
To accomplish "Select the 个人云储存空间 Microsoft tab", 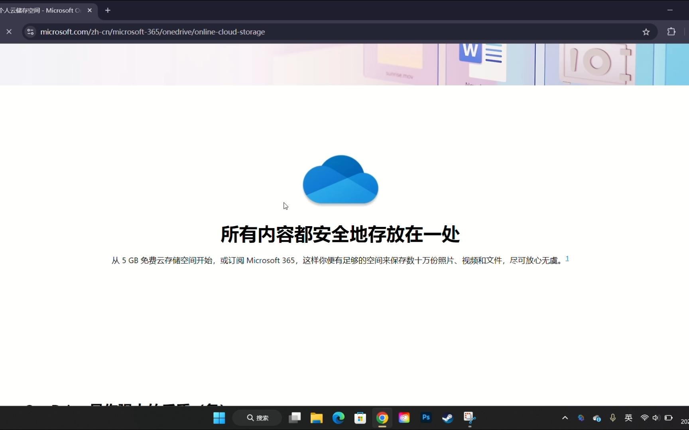I will [x=40, y=10].
